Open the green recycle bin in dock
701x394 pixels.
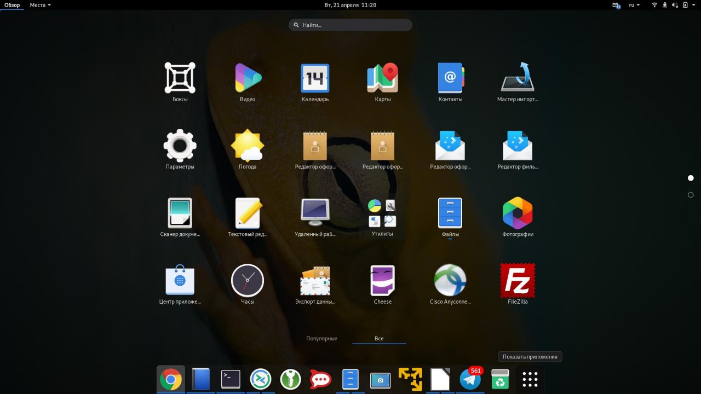pyautogui.click(x=500, y=379)
